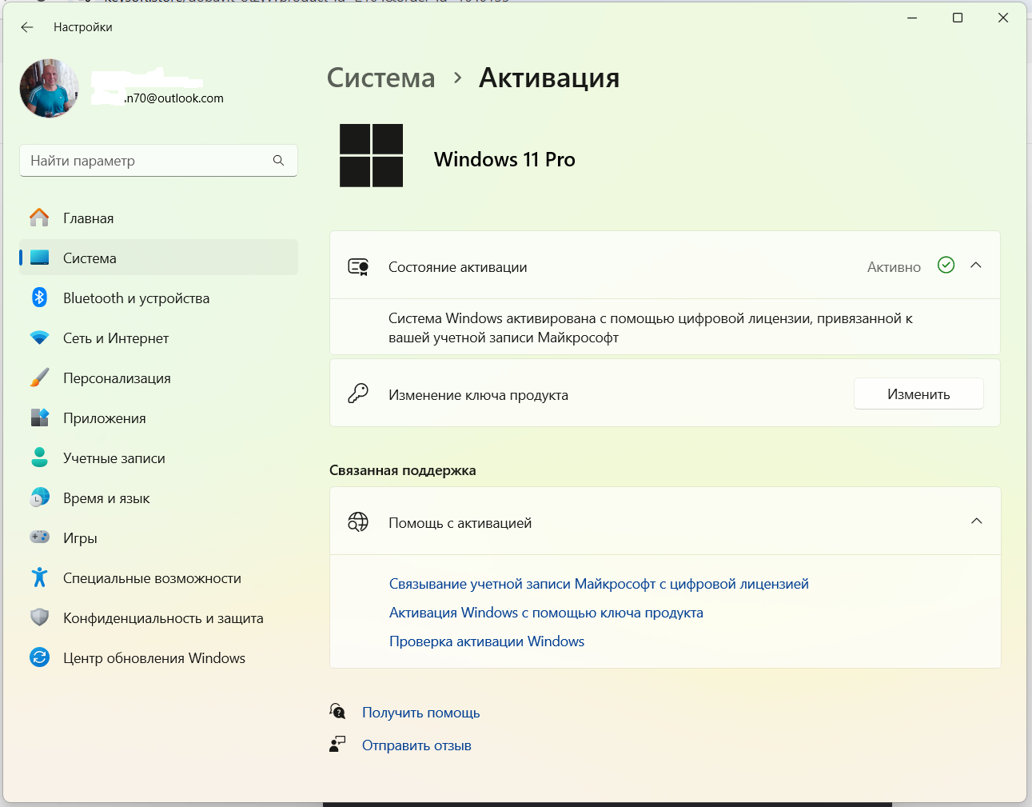Screen dimensions: 1032x807
Task: Open Активация Windows с помощью ключа продукта
Action: click(x=546, y=613)
